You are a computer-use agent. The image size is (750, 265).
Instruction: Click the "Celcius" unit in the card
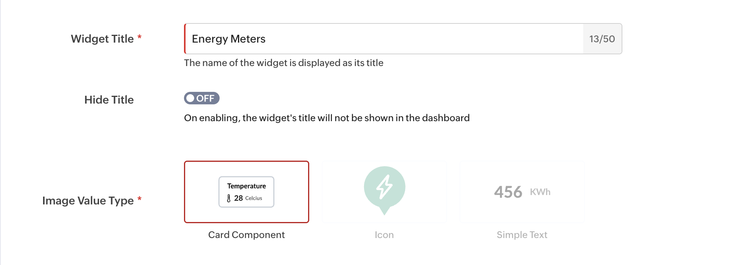click(254, 198)
